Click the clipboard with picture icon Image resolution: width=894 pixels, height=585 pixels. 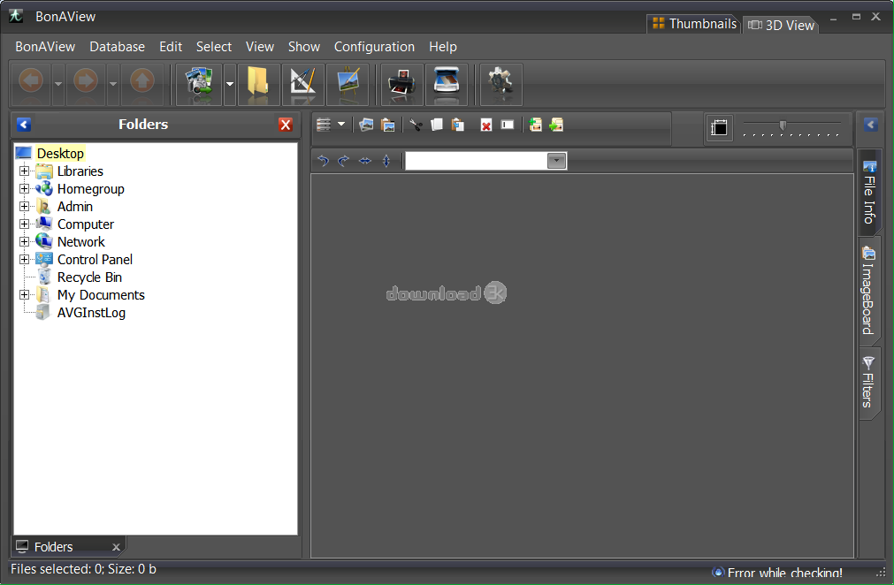(x=387, y=125)
